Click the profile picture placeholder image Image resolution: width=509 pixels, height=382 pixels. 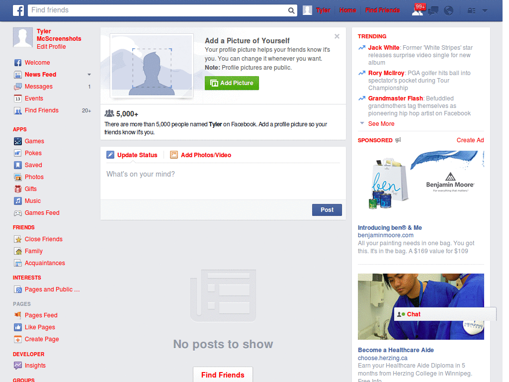pyautogui.click(x=152, y=66)
